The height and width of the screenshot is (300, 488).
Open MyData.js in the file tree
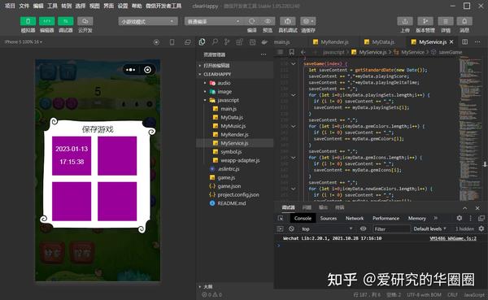pyautogui.click(x=232, y=117)
